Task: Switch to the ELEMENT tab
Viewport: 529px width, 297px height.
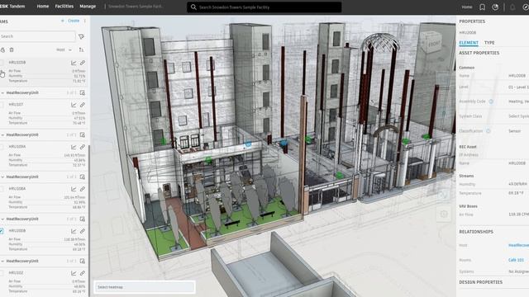Action: click(469, 43)
